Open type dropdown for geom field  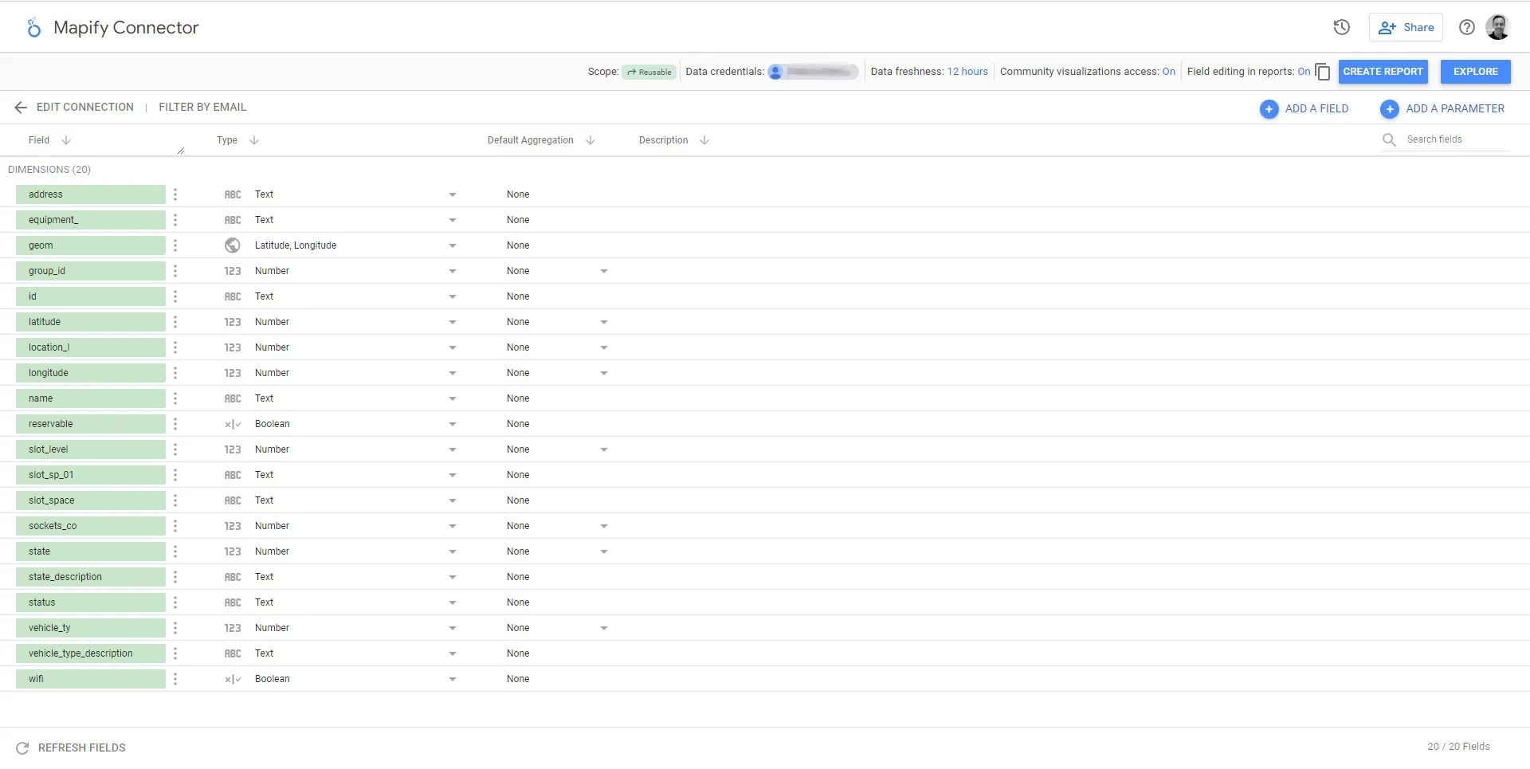453,245
